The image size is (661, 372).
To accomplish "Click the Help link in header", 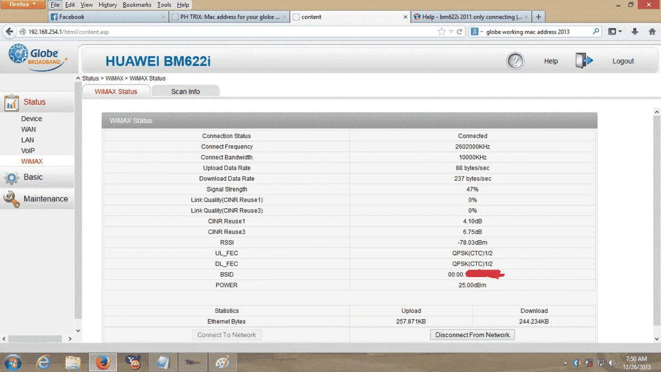I will coord(551,61).
